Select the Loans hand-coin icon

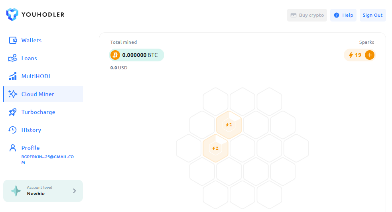(x=13, y=58)
